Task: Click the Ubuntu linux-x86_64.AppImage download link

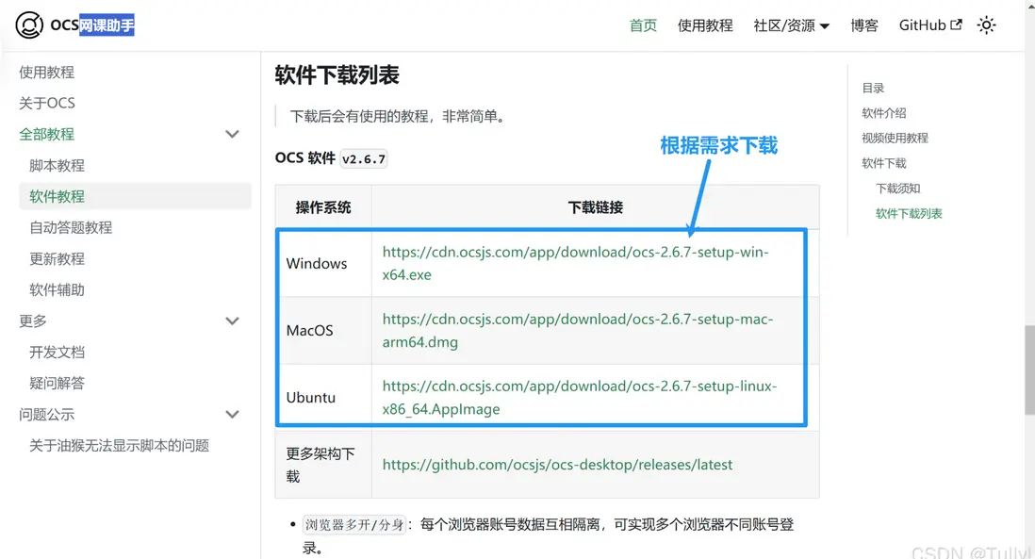Action: tap(580, 397)
